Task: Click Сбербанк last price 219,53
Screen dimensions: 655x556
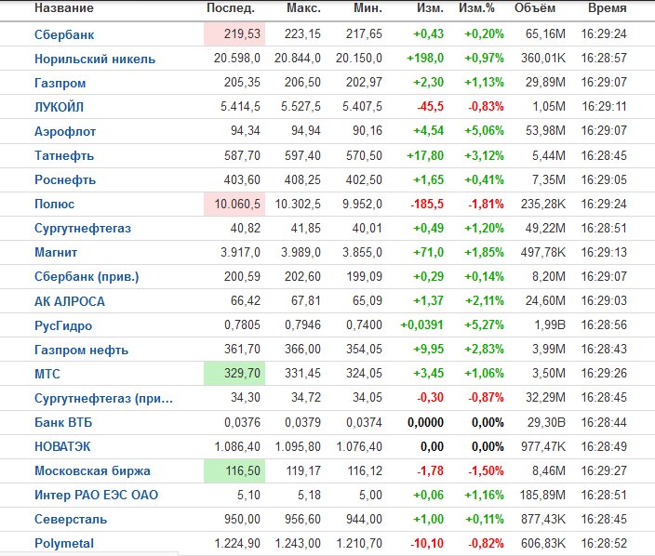Action: (242, 33)
